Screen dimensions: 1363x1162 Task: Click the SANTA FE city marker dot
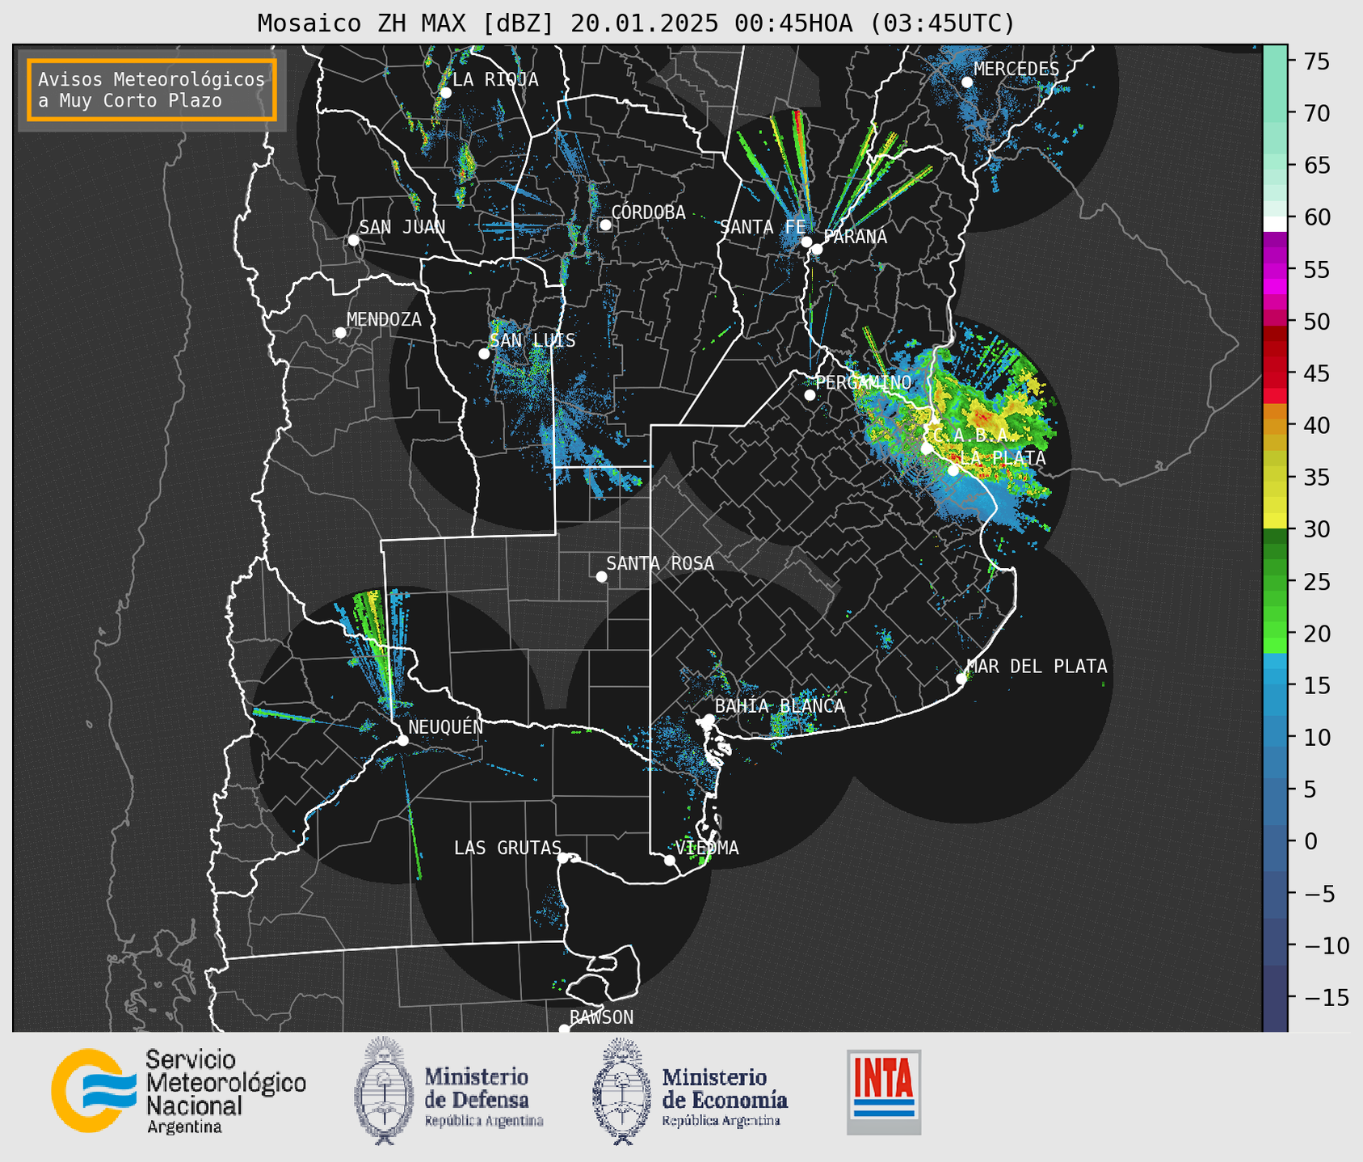tap(806, 242)
